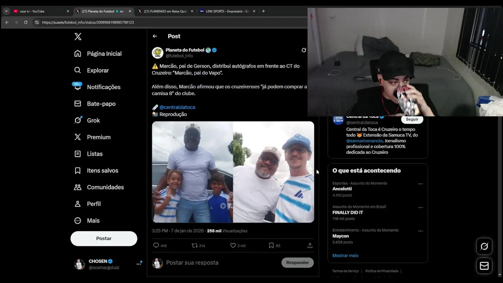503x283 pixels.
Task: Open site info icon in address bar
Action: [37, 22]
